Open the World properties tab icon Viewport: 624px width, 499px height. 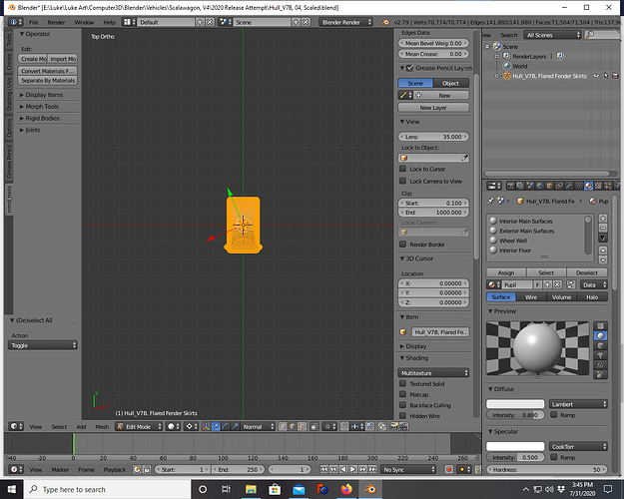(539, 186)
